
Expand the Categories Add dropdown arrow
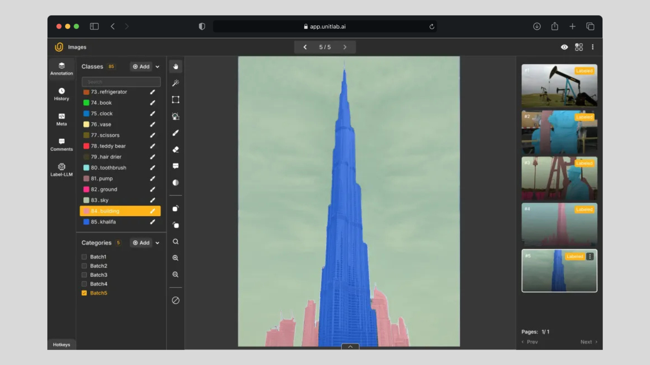157,243
